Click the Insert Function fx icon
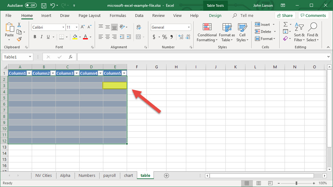The image size is (333, 187). [71, 57]
